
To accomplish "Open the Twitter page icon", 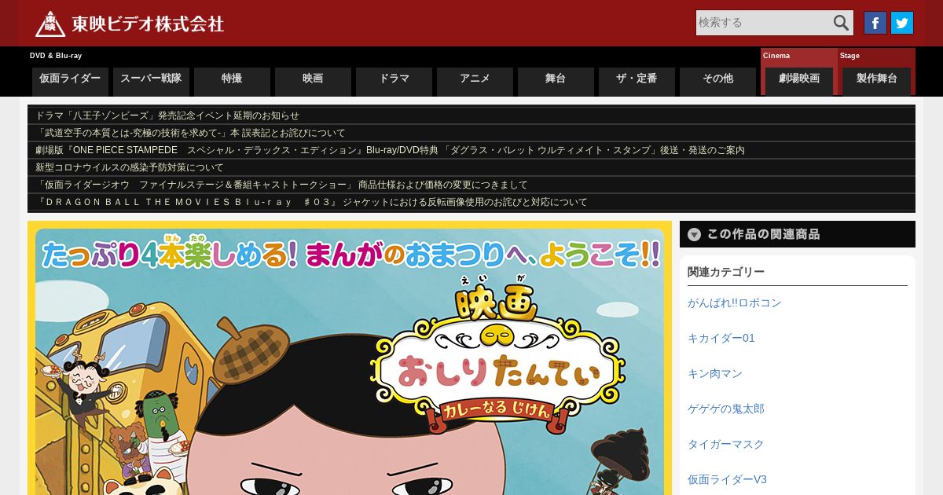I will (902, 23).
